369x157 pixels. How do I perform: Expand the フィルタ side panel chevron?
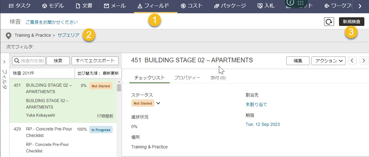[x=4, y=62]
